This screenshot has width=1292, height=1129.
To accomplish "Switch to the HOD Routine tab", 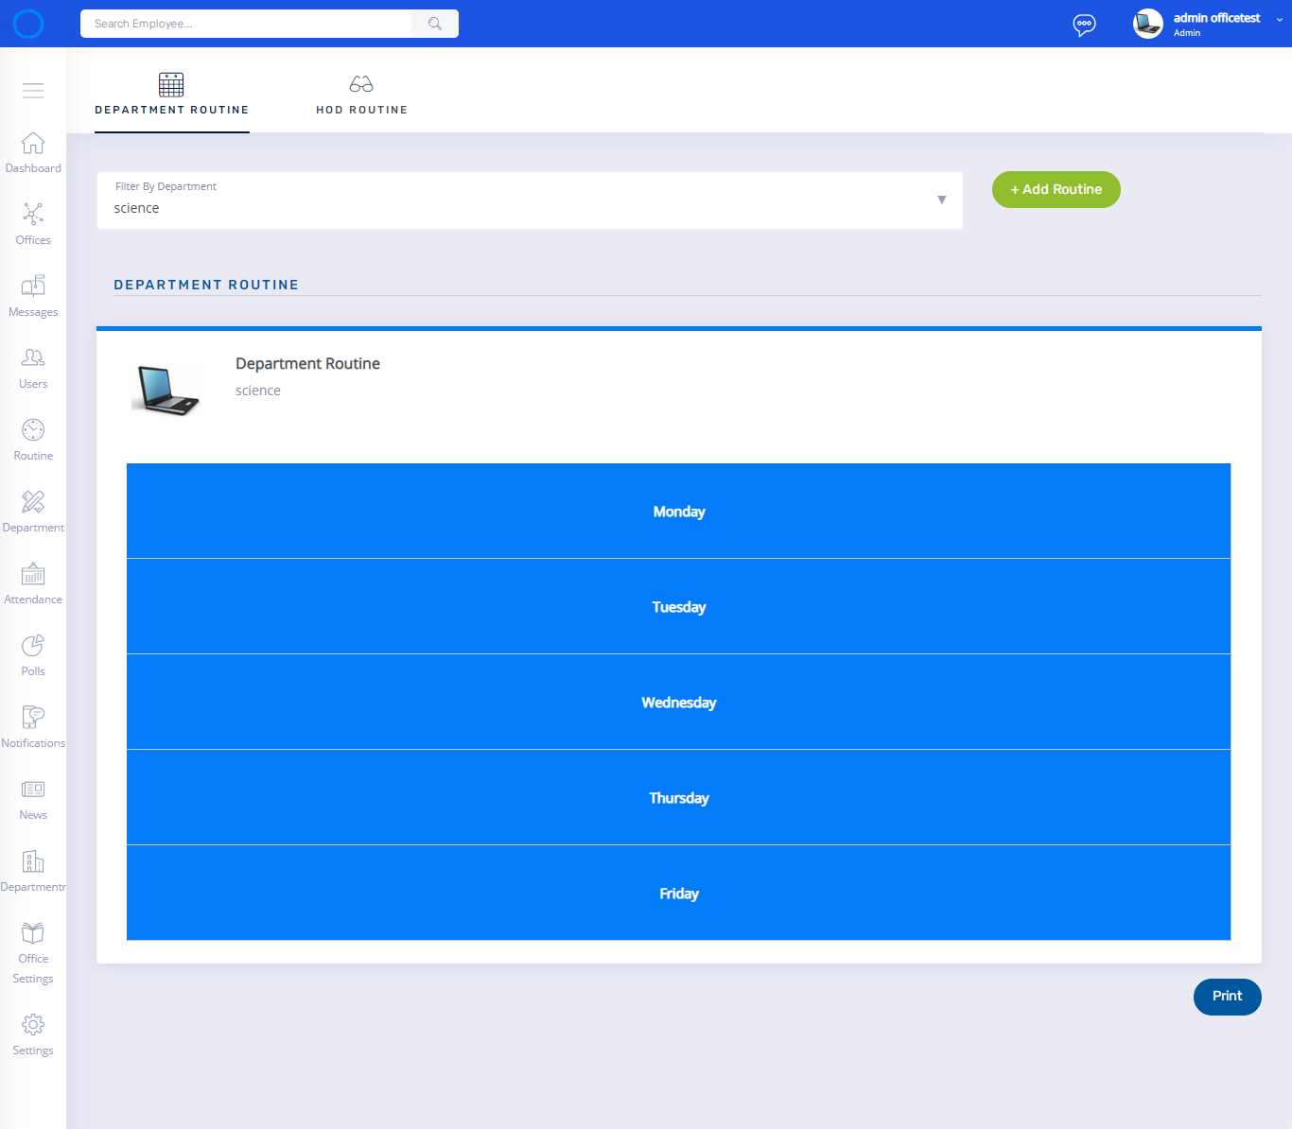I will click(x=361, y=96).
